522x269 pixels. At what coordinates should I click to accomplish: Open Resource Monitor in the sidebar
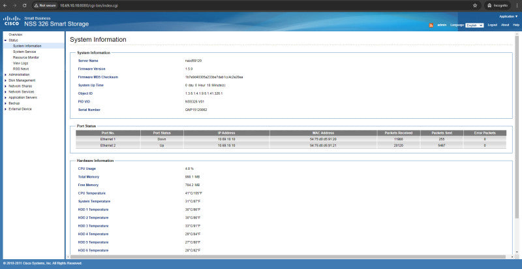[x=26, y=57]
